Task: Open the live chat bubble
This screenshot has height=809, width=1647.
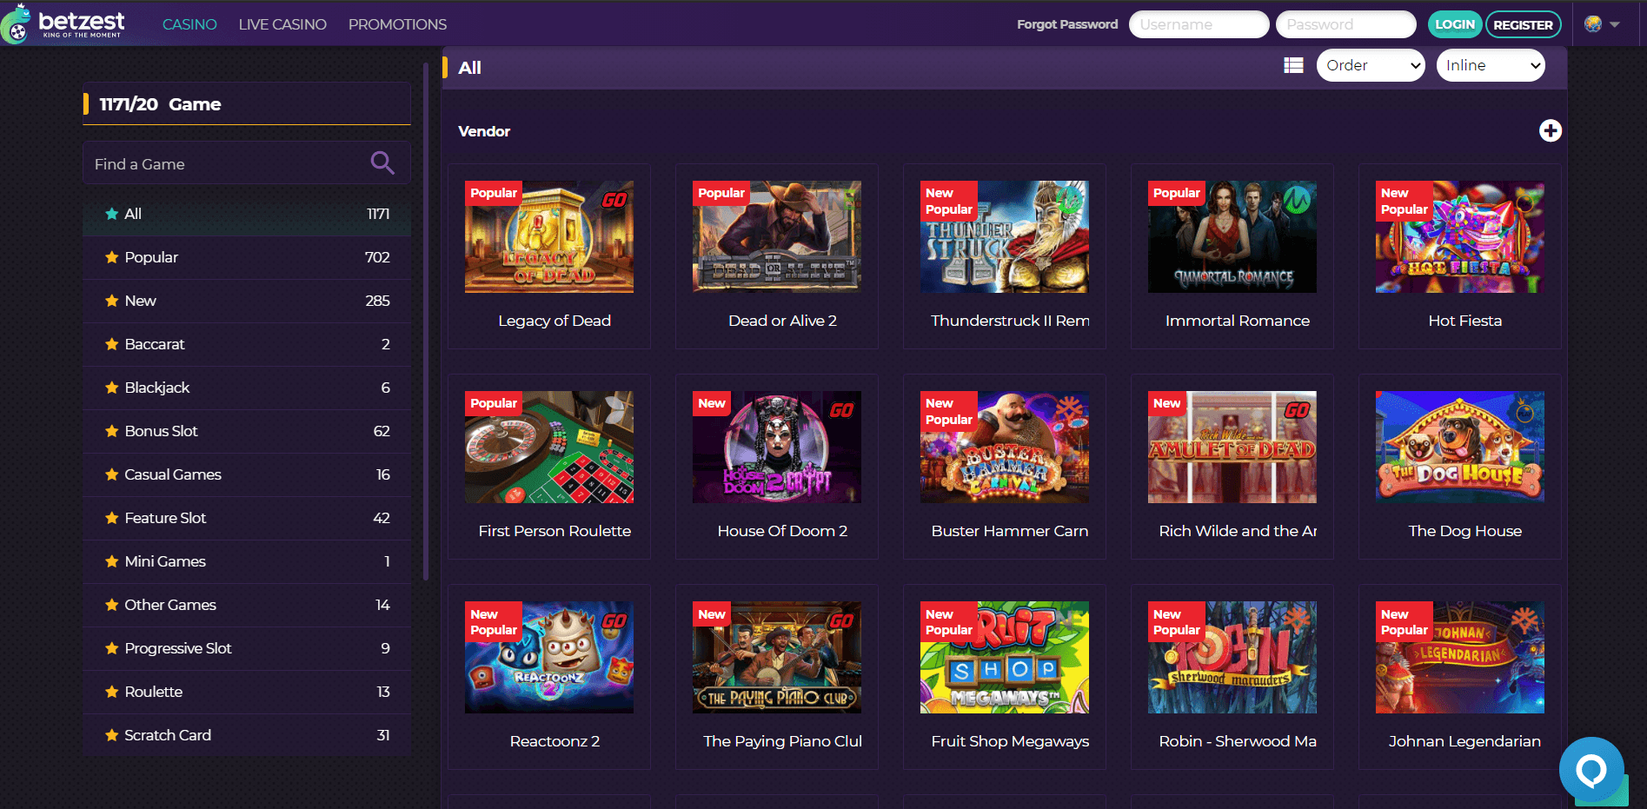Action: coord(1591,769)
